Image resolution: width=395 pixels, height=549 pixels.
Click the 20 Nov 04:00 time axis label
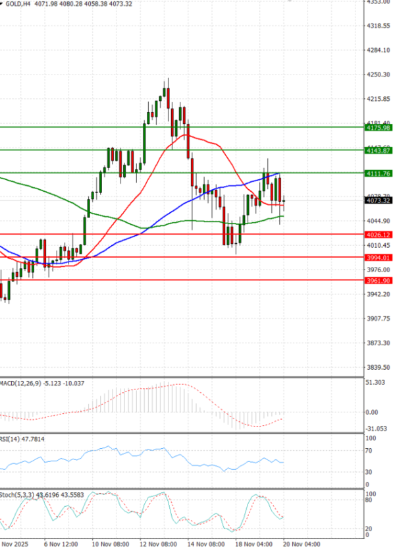[304, 544]
